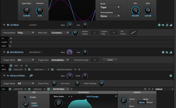Click the oscillator link chain icon
The image size is (176, 108).
31,76
